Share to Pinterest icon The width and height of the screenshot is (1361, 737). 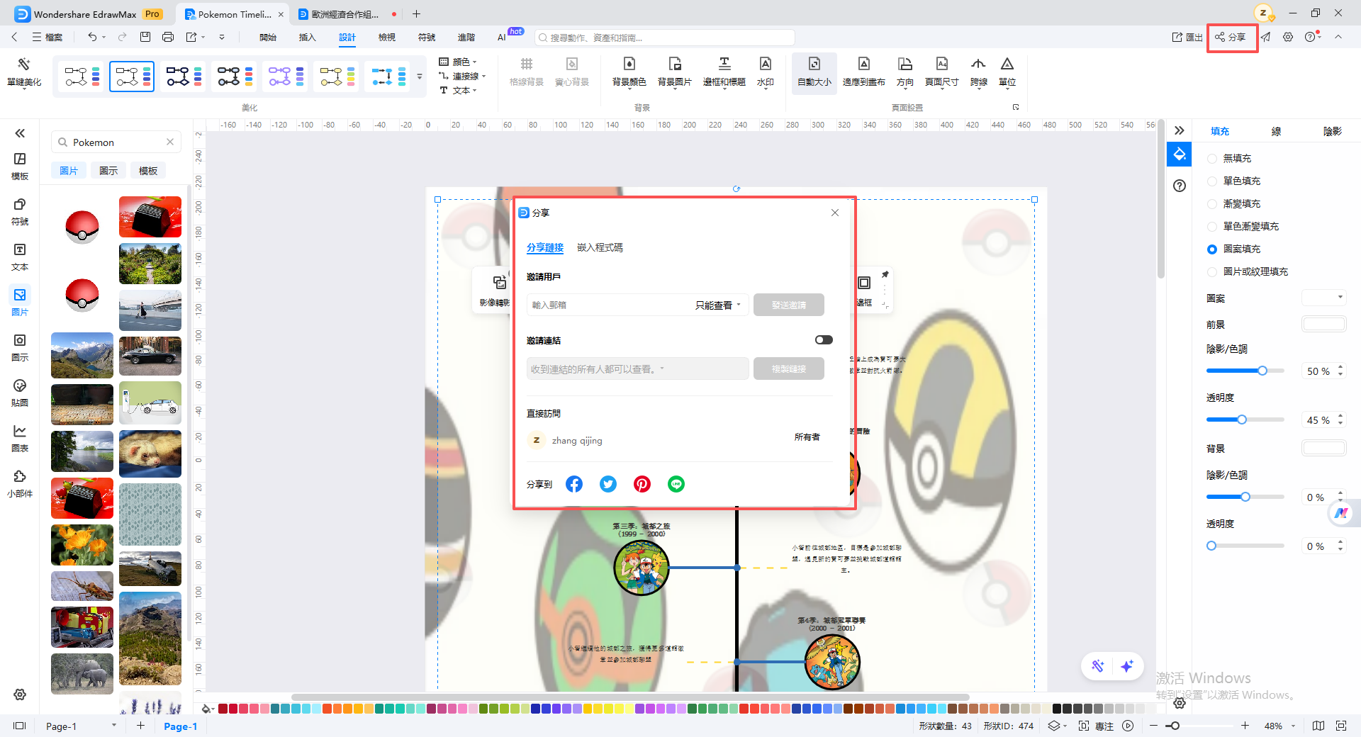[642, 484]
